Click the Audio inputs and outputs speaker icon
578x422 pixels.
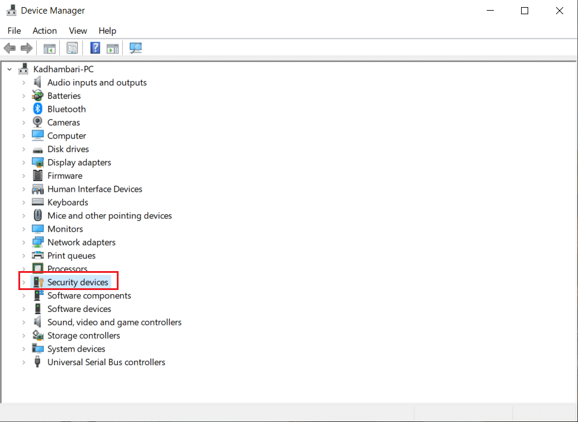[x=37, y=82]
